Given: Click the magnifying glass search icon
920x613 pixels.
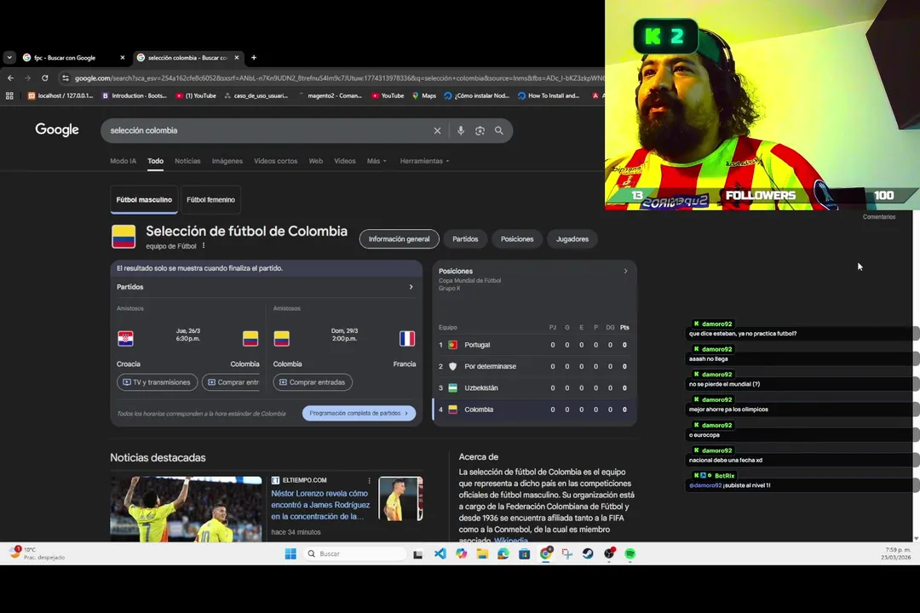Looking at the screenshot, I should click(x=498, y=131).
